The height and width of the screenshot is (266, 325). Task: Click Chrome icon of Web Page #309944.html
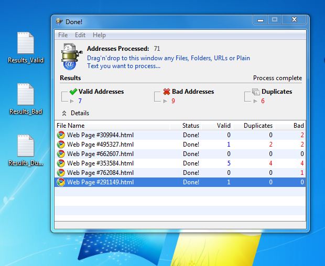[61, 135]
